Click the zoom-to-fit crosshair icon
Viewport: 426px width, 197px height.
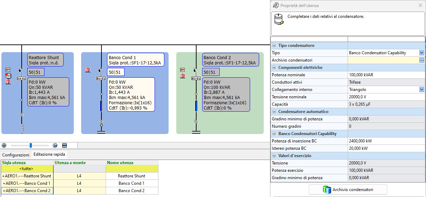tap(4, 145)
